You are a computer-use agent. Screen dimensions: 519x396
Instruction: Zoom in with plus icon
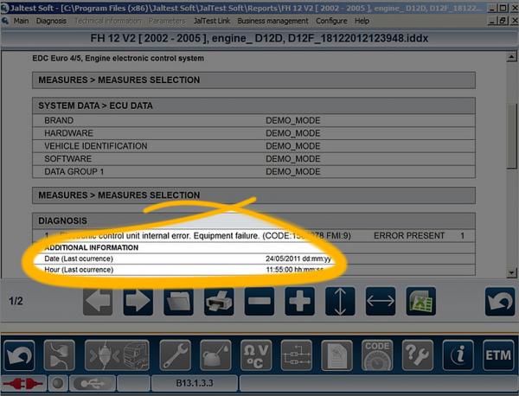[299, 301]
